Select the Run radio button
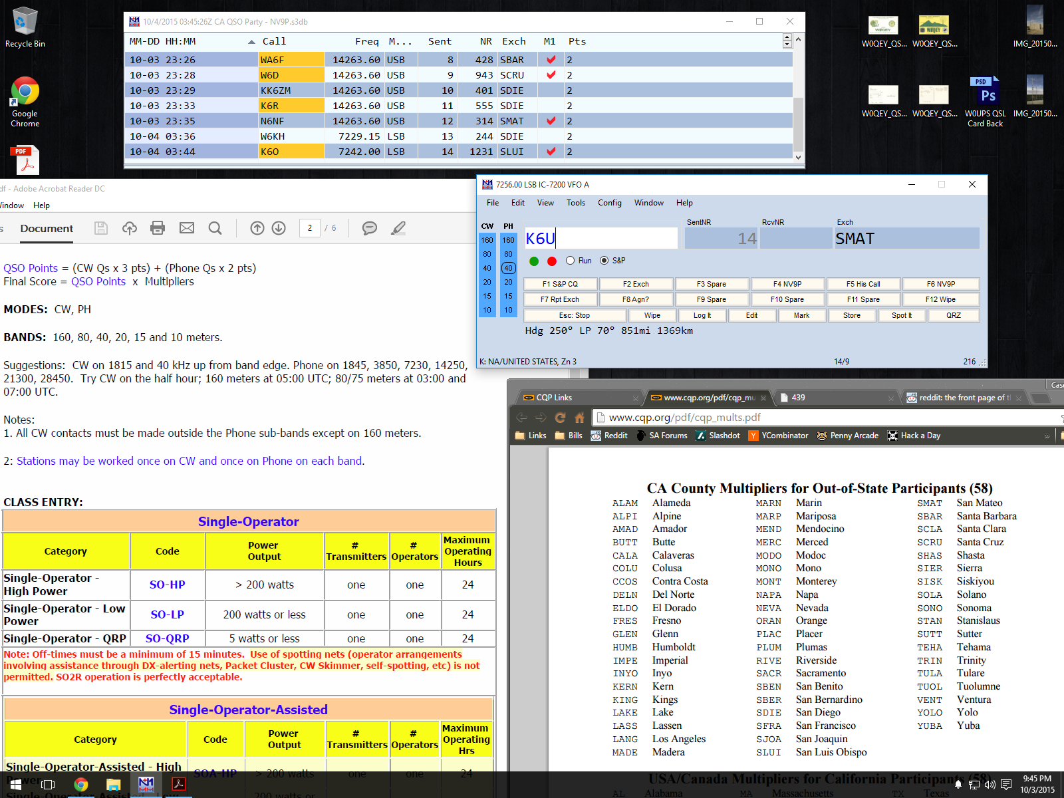 click(x=570, y=261)
